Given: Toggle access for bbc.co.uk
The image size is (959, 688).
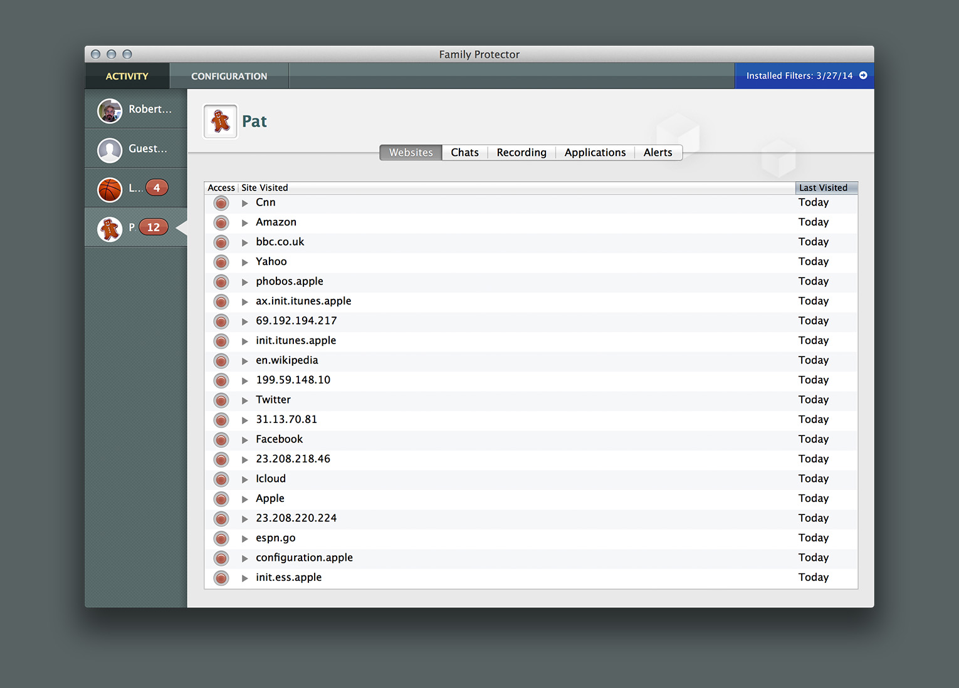Looking at the screenshot, I should (x=221, y=242).
